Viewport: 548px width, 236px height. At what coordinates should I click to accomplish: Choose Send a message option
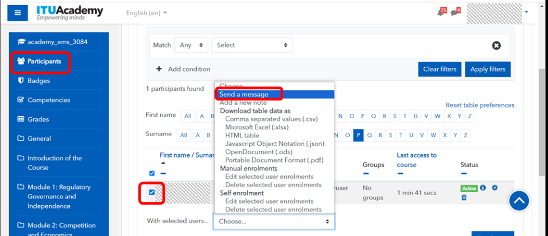[244, 94]
